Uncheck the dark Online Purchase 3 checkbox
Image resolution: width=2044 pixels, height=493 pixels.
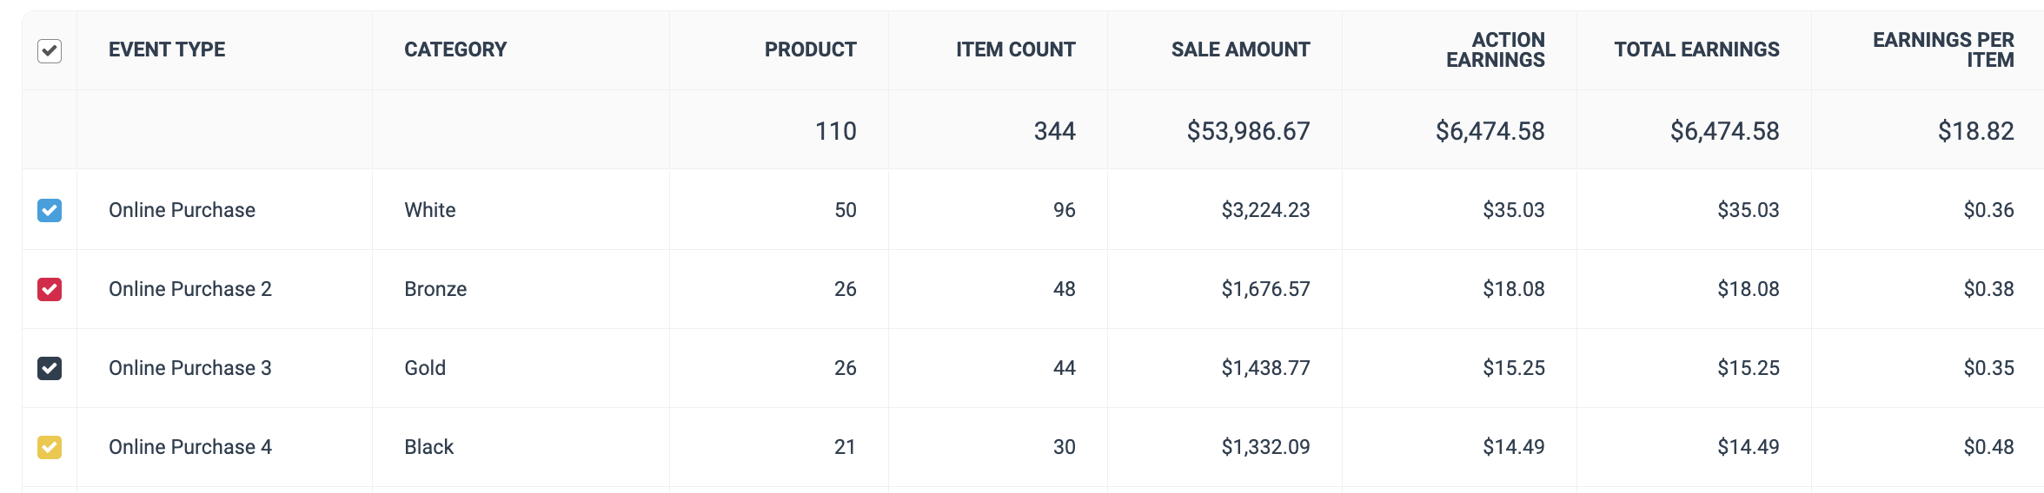tap(50, 368)
